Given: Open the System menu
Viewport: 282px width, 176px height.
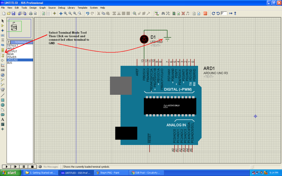Looking at the screenshot, I should pos(94,8).
